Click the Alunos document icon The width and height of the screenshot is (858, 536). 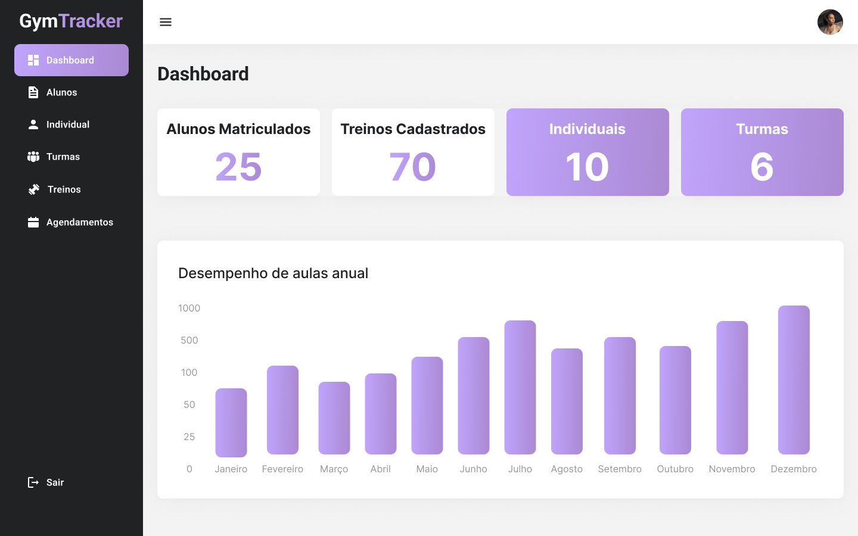point(33,92)
